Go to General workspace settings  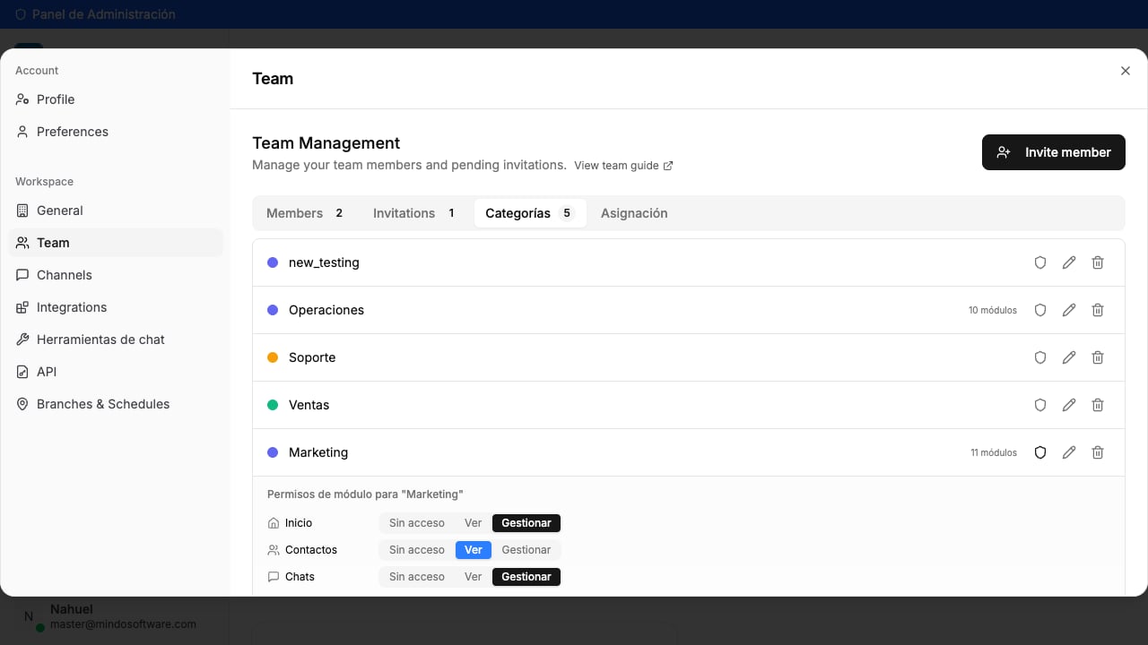coord(116,211)
